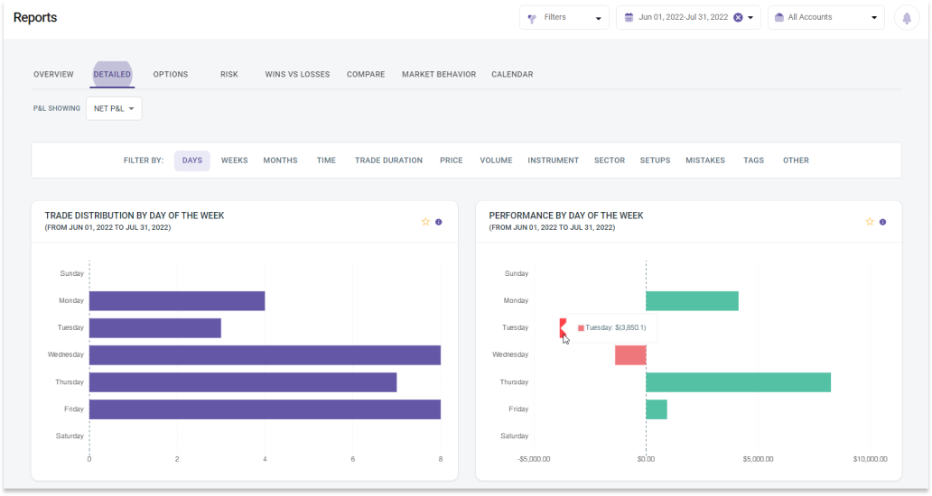Open info icon on Performance chart
Screen dimensions: 932x496
click(x=883, y=222)
